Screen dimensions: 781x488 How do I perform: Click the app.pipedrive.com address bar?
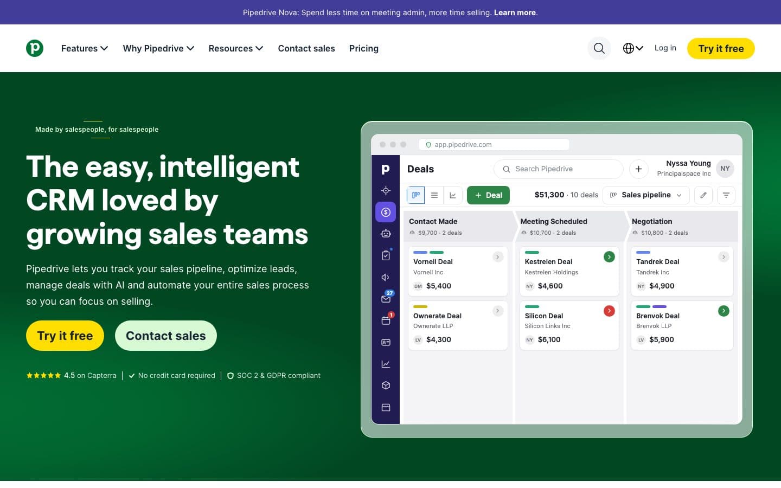point(494,145)
